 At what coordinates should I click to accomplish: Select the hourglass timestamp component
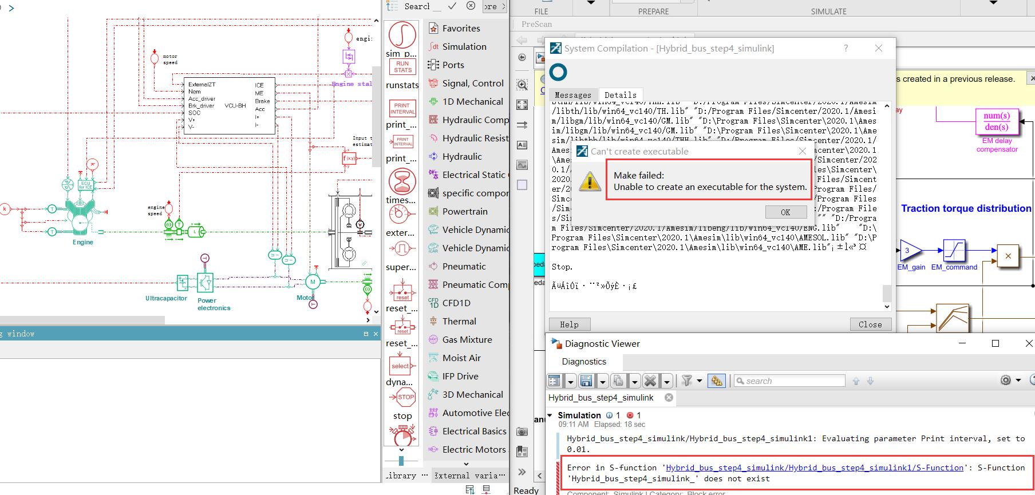[x=402, y=181]
